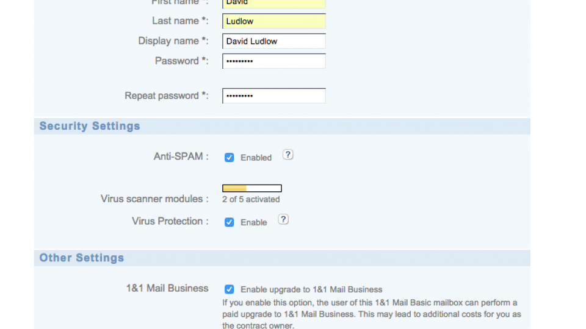Click the 'Virus scanner modules :' label

click(x=154, y=199)
